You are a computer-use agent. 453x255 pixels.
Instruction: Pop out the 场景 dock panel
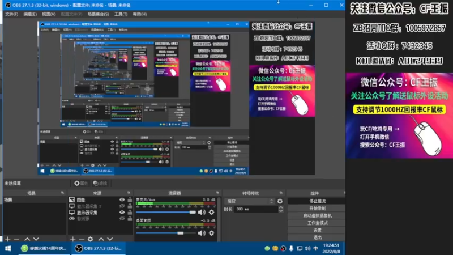coord(62,193)
